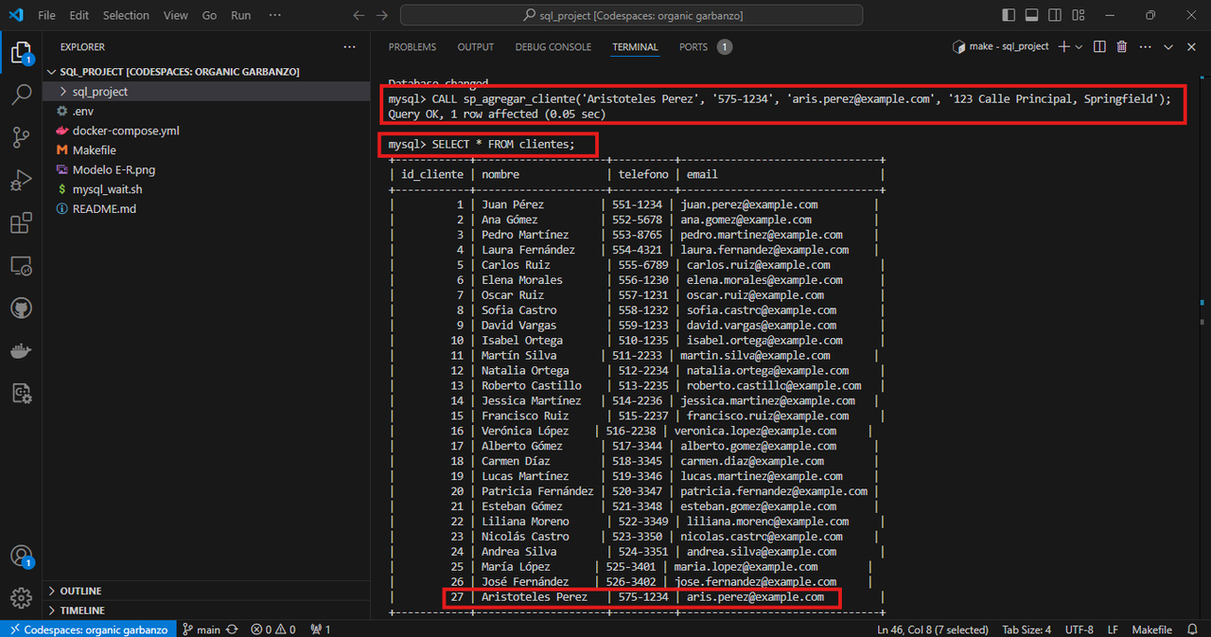The height and width of the screenshot is (637, 1211).
Task: Open the Run and Debug view
Action: coord(21,180)
